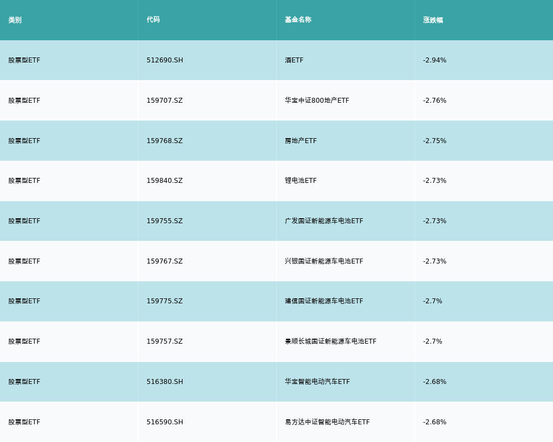Click 易方达中证智能电动汽车ETF name
This screenshot has width=553, height=442.
[327, 422]
